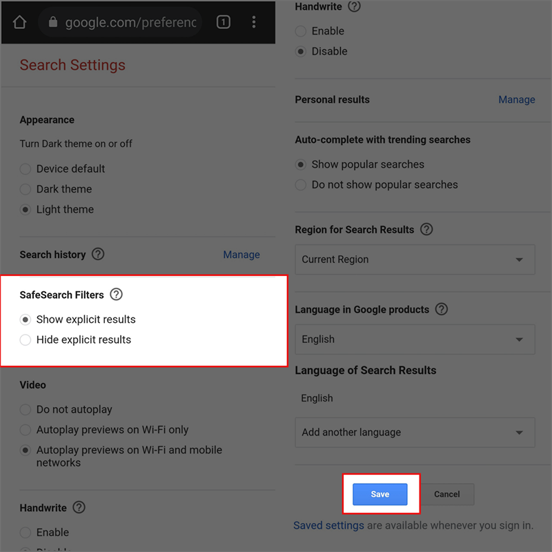Click Manage link for Personal results
This screenshot has height=552, width=552.
(x=516, y=99)
